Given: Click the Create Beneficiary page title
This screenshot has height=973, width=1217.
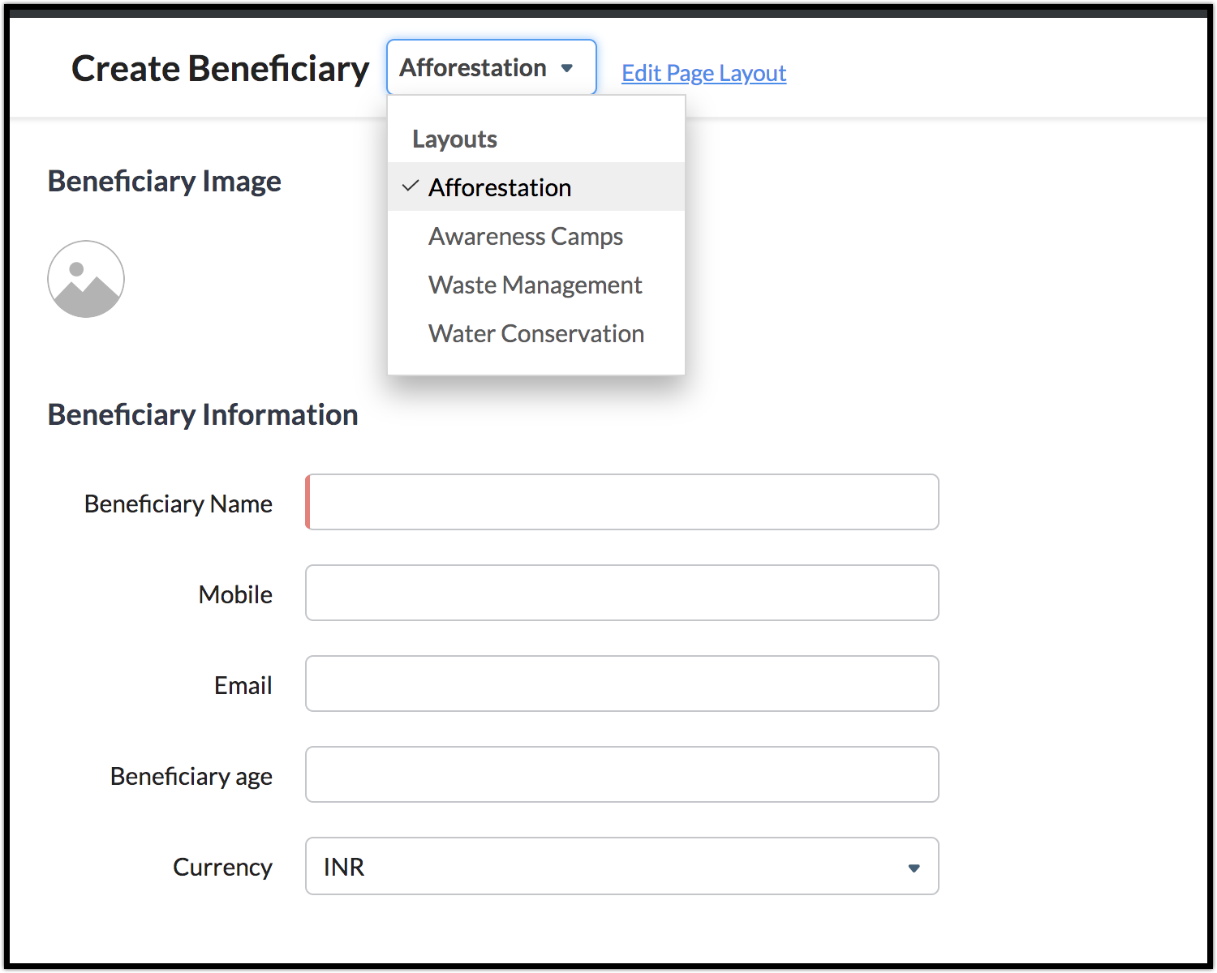Looking at the screenshot, I should point(220,69).
